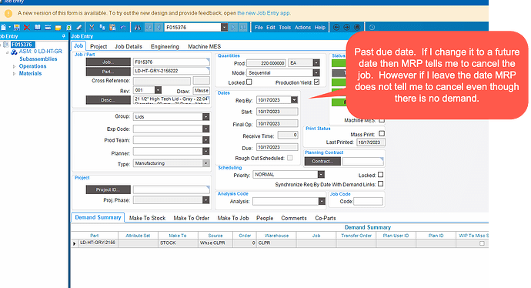This screenshot has height=288, width=531.
Task: Click the Copy toolbar icon
Action: [102, 28]
